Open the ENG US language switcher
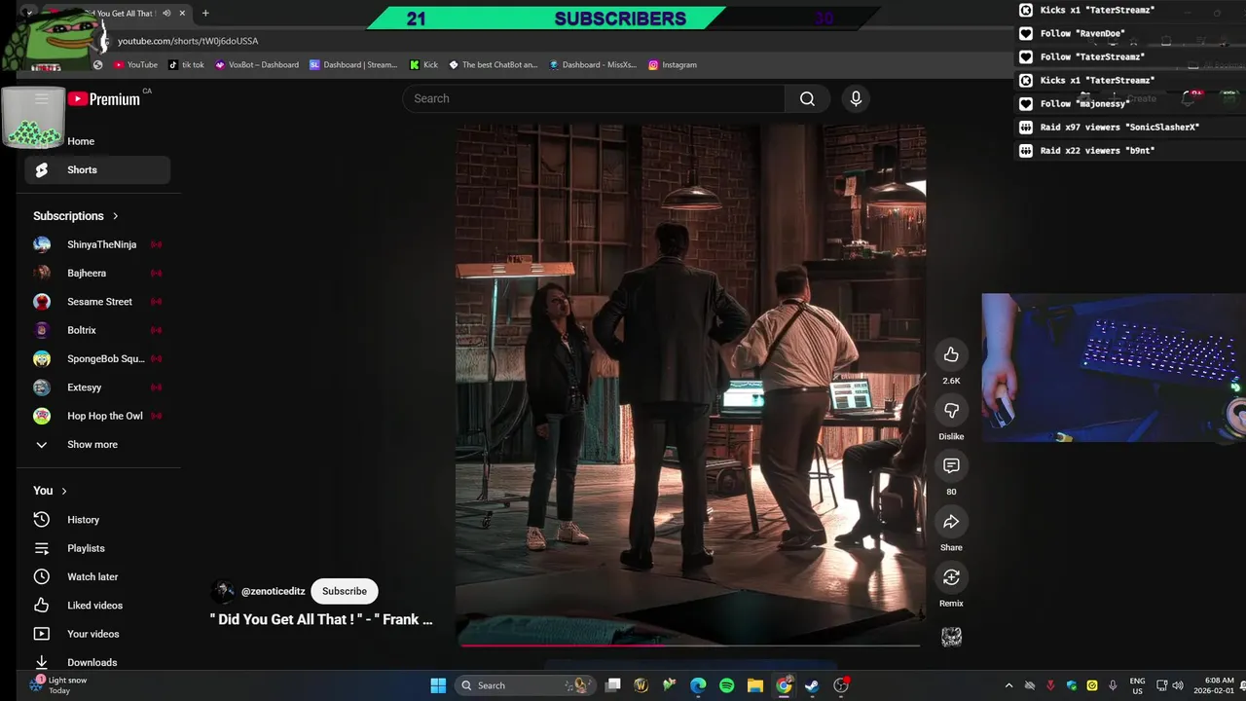The image size is (1246, 701). tap(1137, 685)
